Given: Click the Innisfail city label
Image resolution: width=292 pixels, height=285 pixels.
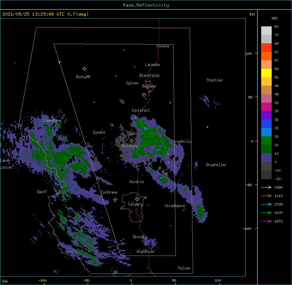Looking at the screenshot, I should pyautogui.click(x=141, y=110).
